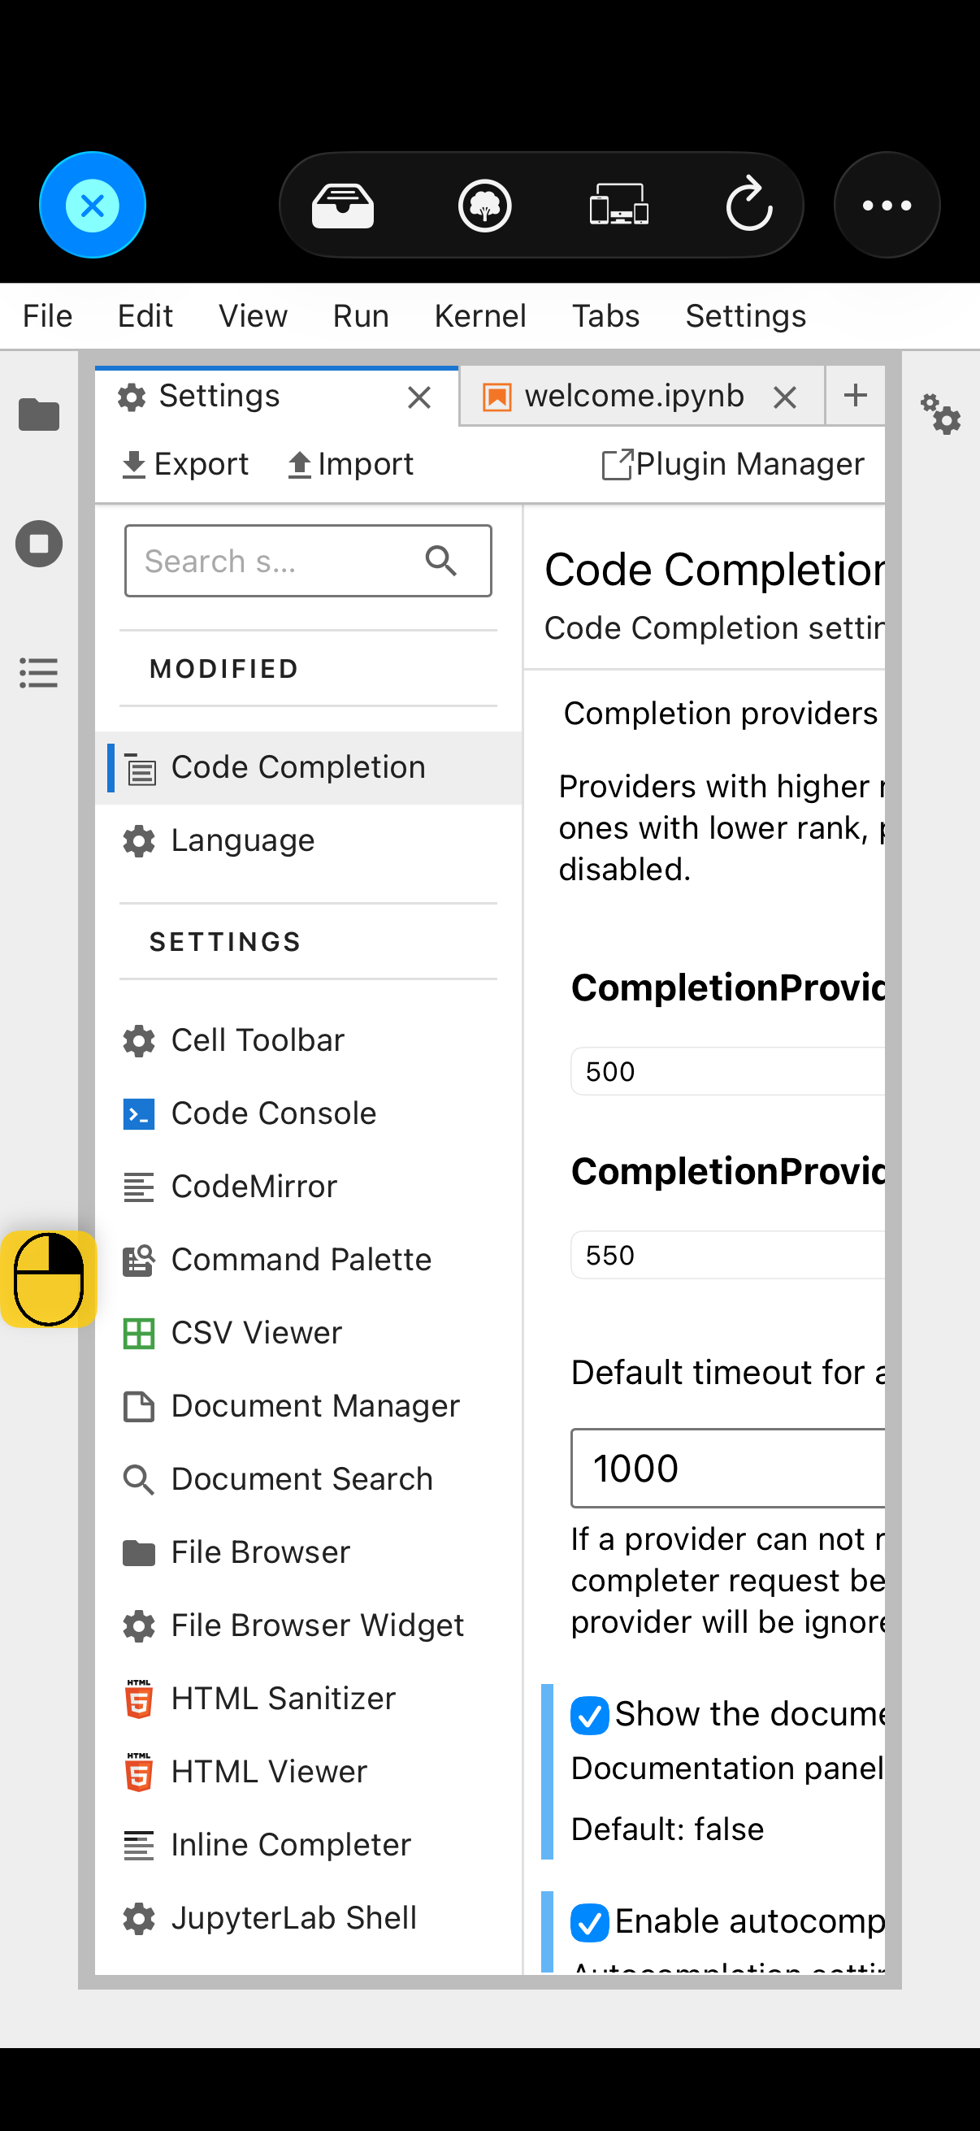Open the View menu
The image size is (980, 2131).
253,316
